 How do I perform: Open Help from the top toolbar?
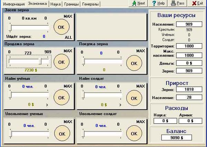point(159,3)
